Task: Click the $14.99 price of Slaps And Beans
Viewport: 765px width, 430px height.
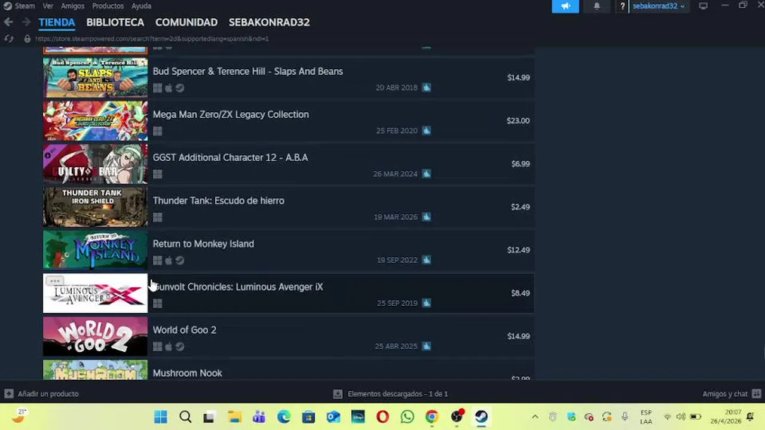Action: (x=518, y=78)
